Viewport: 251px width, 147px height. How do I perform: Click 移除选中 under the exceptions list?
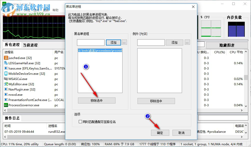click(156, 101)
